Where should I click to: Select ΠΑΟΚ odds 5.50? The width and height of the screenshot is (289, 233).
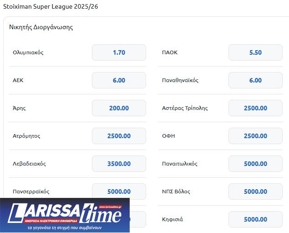tap(255, 52)
